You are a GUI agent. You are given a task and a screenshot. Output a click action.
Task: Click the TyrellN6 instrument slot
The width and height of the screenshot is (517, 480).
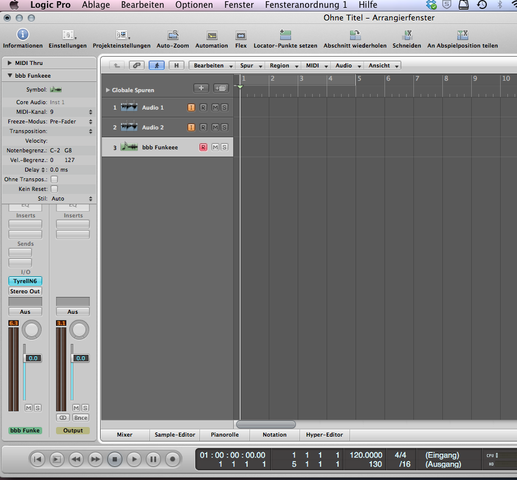[25, 281]
